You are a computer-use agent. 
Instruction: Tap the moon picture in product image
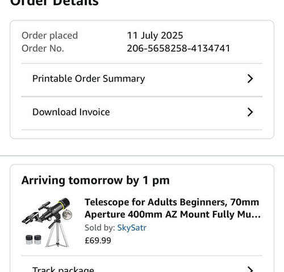[68, 215]
